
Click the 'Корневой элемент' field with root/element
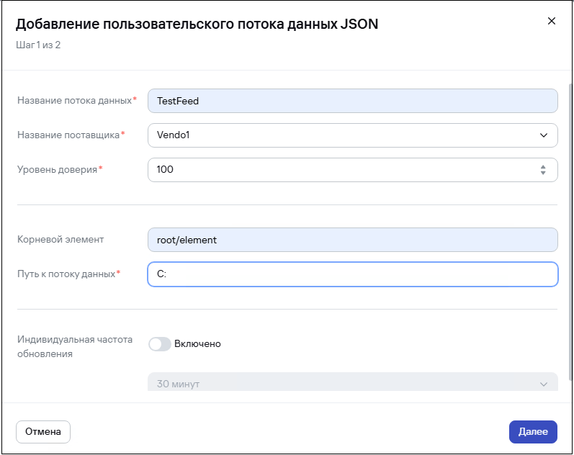click(352, 240)
